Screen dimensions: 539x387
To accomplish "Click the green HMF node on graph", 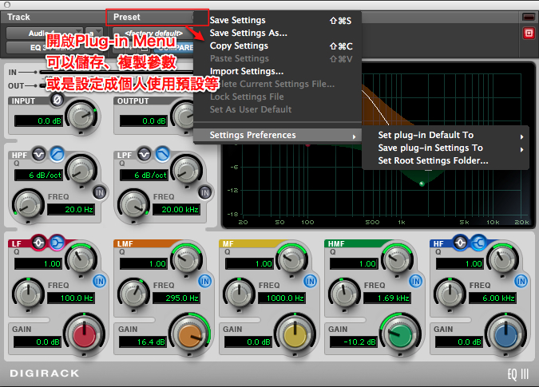I will pyautogui.click(x=422, y=184).
